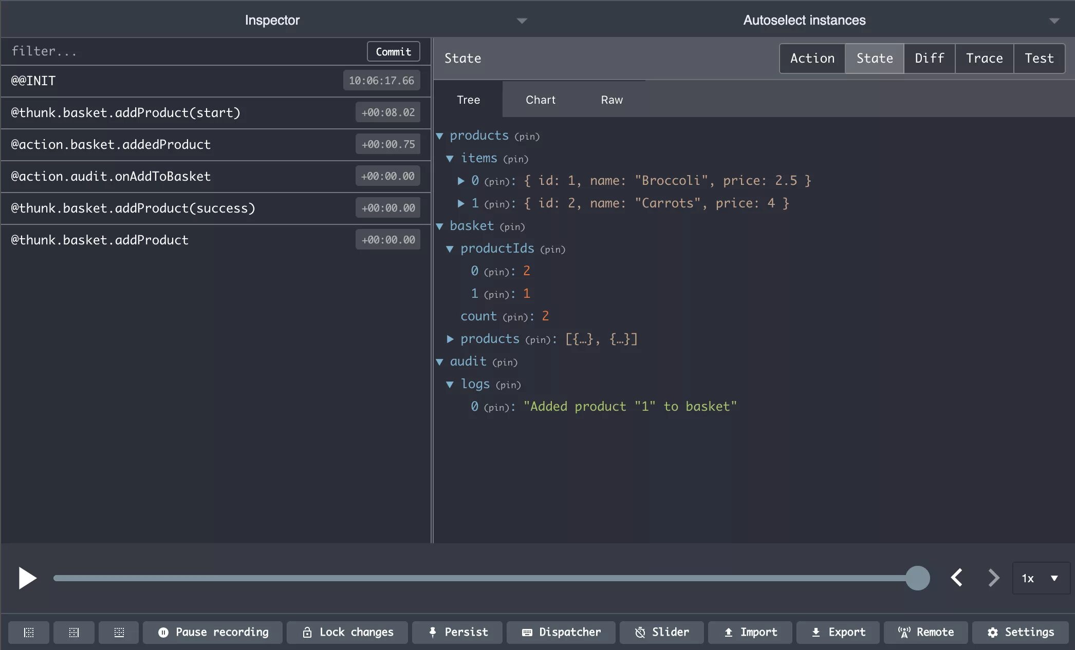Open the playback speed 1x dropdown

pos(1041,578)
